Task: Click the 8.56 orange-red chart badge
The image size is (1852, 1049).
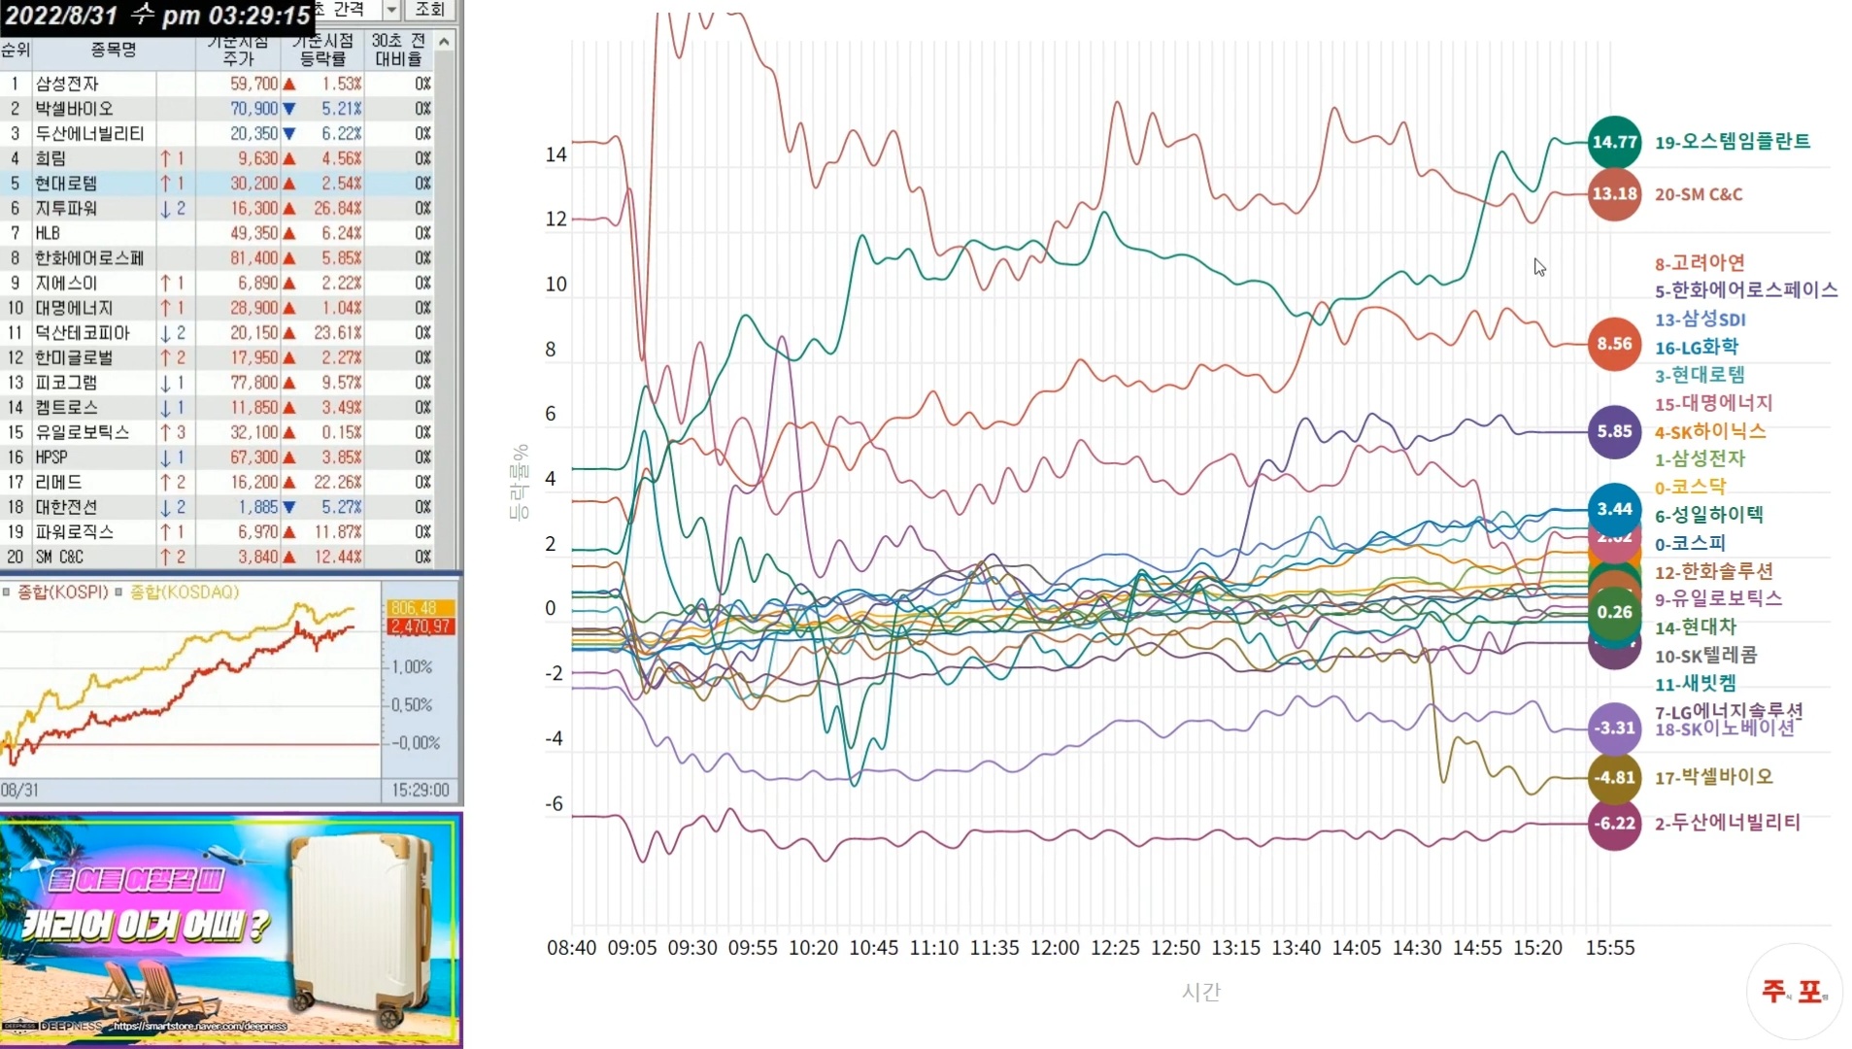Action: click(1614, 344)
